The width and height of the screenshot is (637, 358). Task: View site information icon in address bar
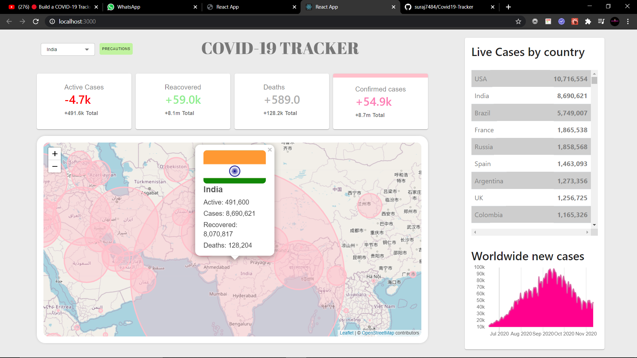52,22
